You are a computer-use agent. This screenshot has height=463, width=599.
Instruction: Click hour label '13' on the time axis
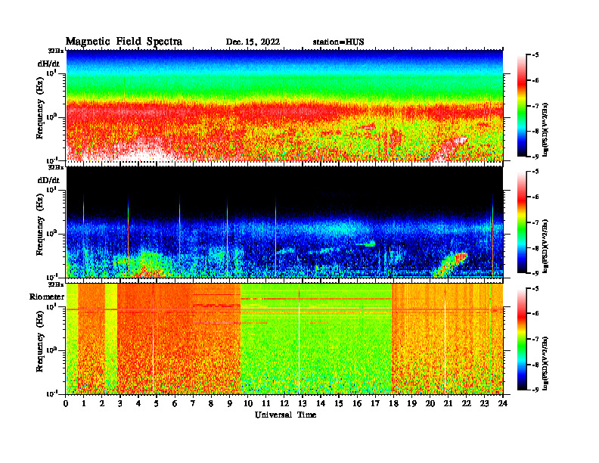point(303,404)
